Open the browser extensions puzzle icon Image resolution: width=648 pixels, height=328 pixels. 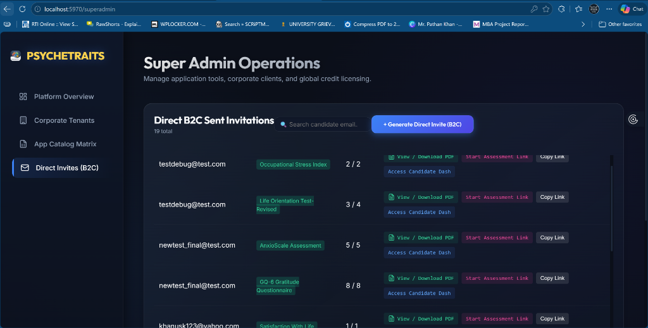pos(561,9)
